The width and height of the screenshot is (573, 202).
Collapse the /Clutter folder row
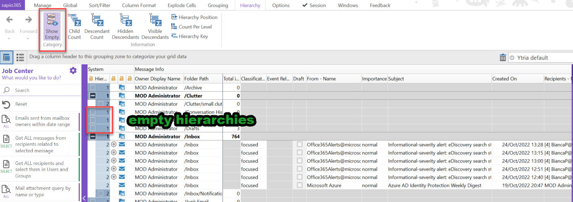click(93, 96)
